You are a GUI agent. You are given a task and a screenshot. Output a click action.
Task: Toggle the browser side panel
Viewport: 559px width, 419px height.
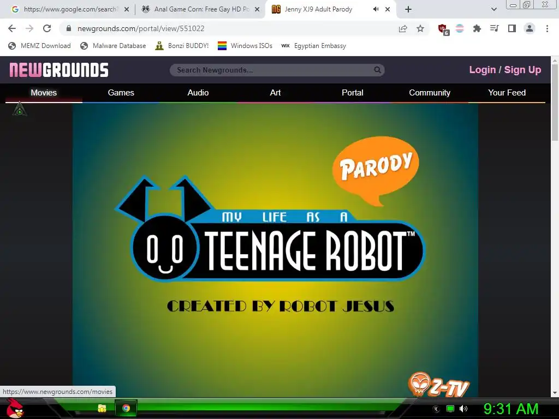tap(512, 28)
